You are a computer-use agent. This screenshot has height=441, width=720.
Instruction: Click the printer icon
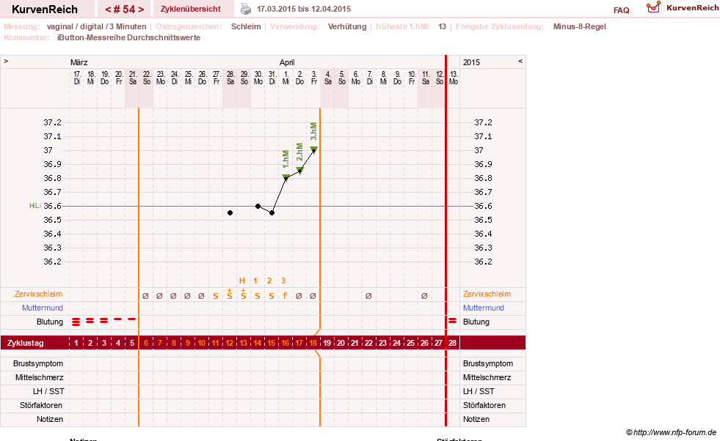coord(246,9)
